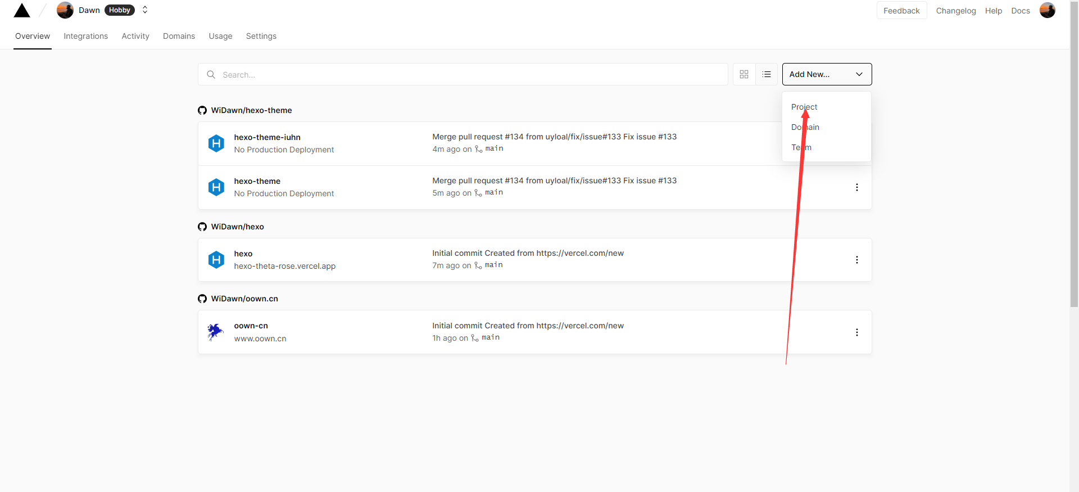Click Hexo icon of hexo-theme-iuhn project
The width and height of the screenshot is (1079, 492).
tap(216, 143)
